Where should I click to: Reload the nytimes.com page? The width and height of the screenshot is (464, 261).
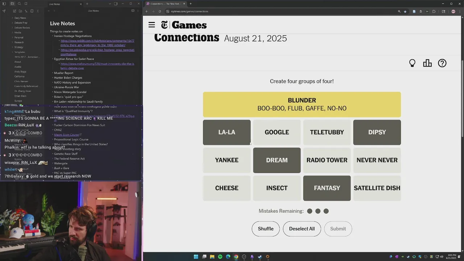point(160,11)
